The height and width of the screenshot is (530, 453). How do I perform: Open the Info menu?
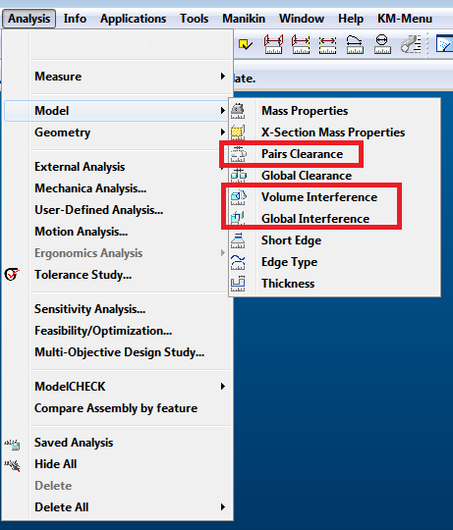tap(75, 19)
